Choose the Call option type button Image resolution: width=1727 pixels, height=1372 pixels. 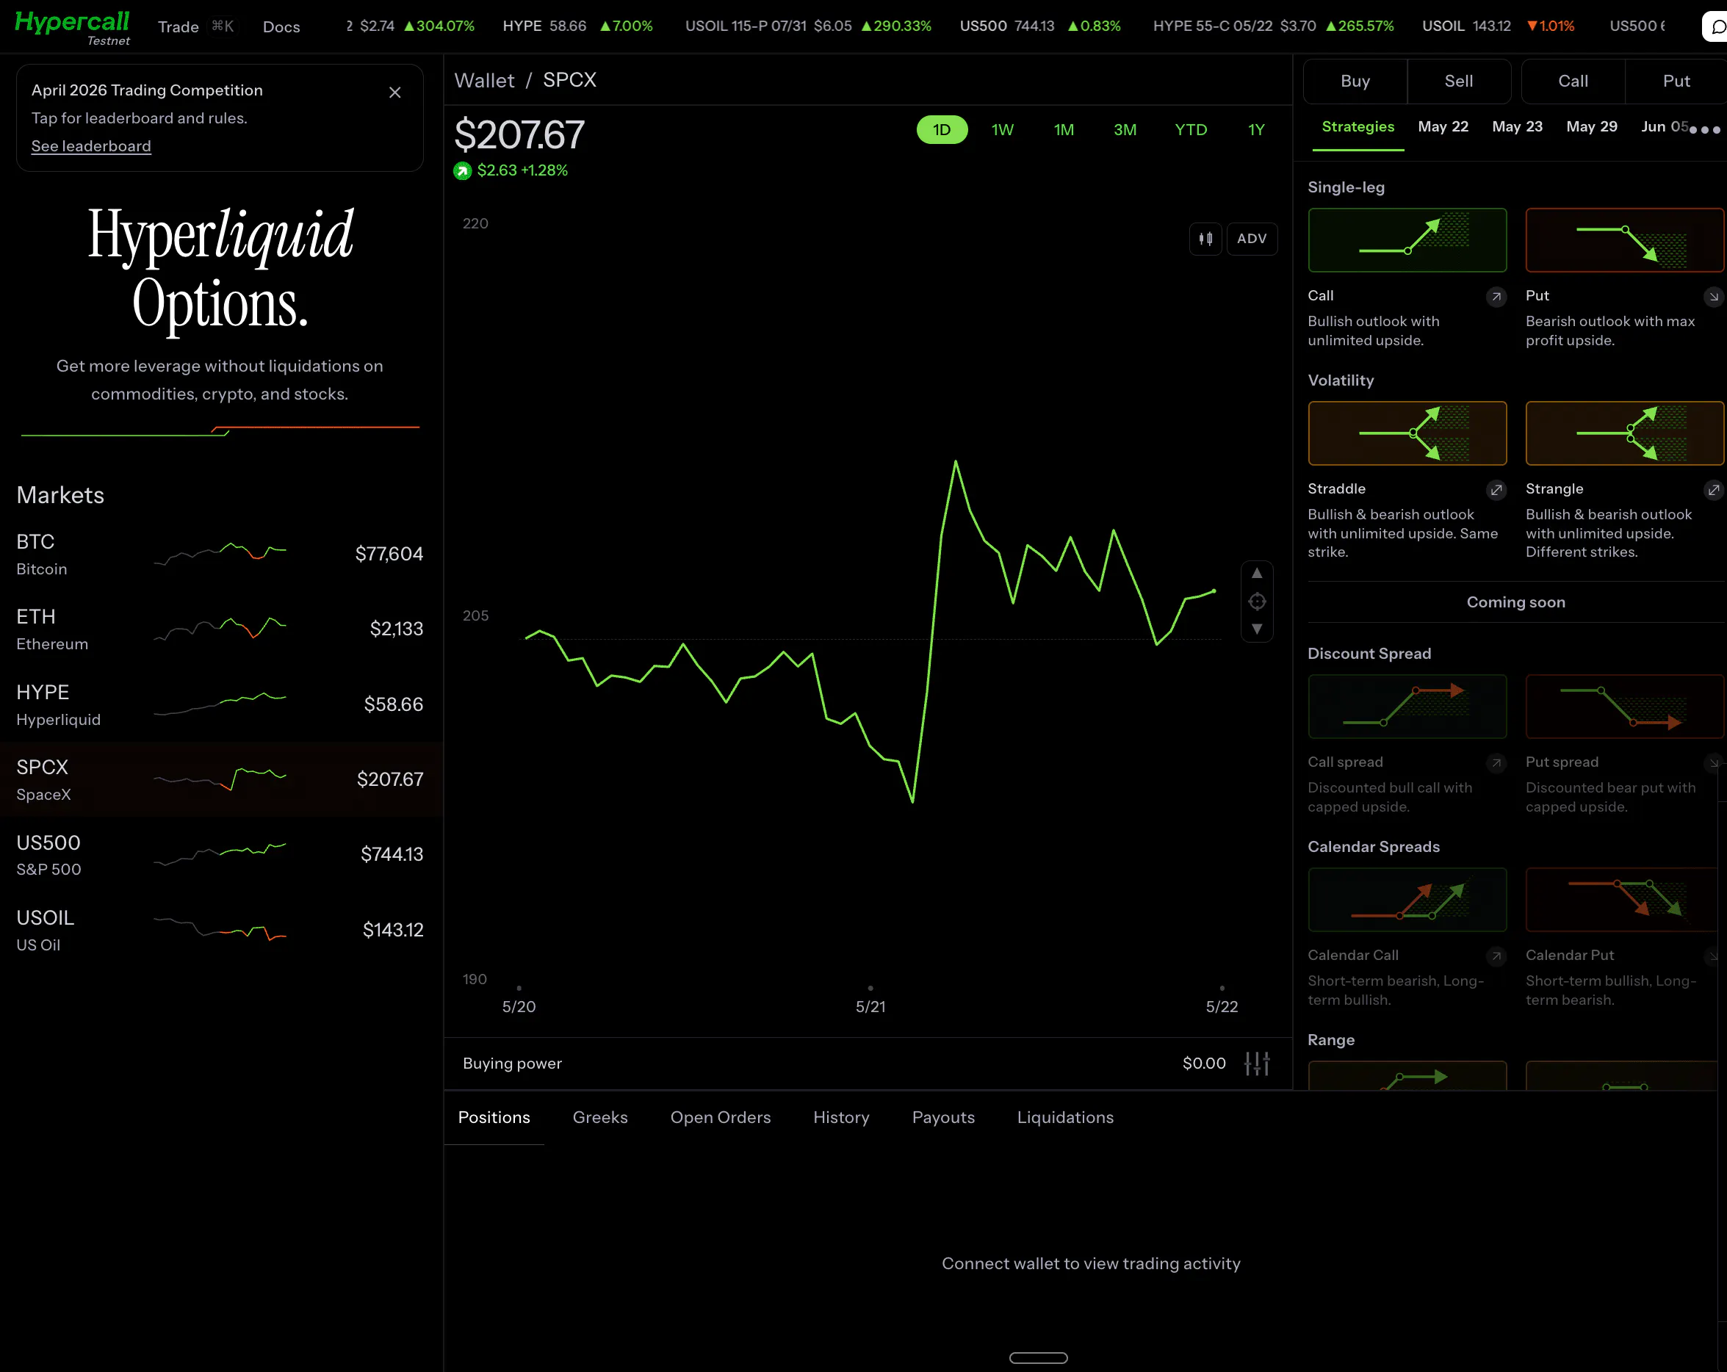(1573, 81)
